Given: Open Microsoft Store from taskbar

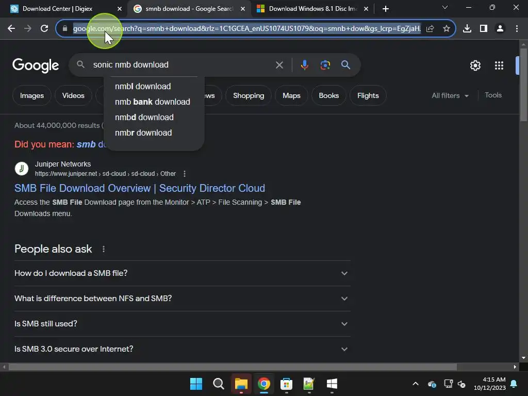Looking at the screenshot, I should click(286, 384).
